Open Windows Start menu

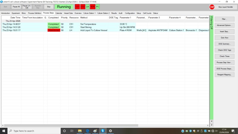tap(4, 131)
